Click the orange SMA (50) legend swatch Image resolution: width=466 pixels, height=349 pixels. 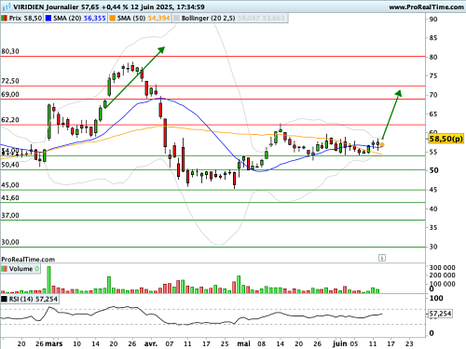(x=112, y=19)
